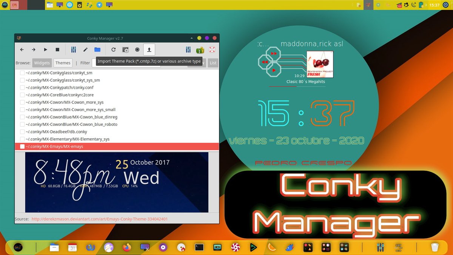Enable the MX-Conkyglass/conkyt_sm checkbox
The width and height of the screenshot is (453, 255).
(22, 73)
